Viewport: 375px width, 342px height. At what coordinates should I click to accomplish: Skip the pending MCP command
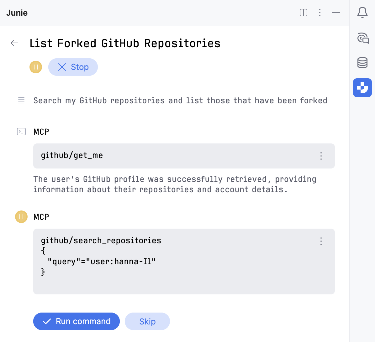(147, 321)
